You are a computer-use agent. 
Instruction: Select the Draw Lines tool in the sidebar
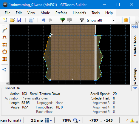pos(4,30)
